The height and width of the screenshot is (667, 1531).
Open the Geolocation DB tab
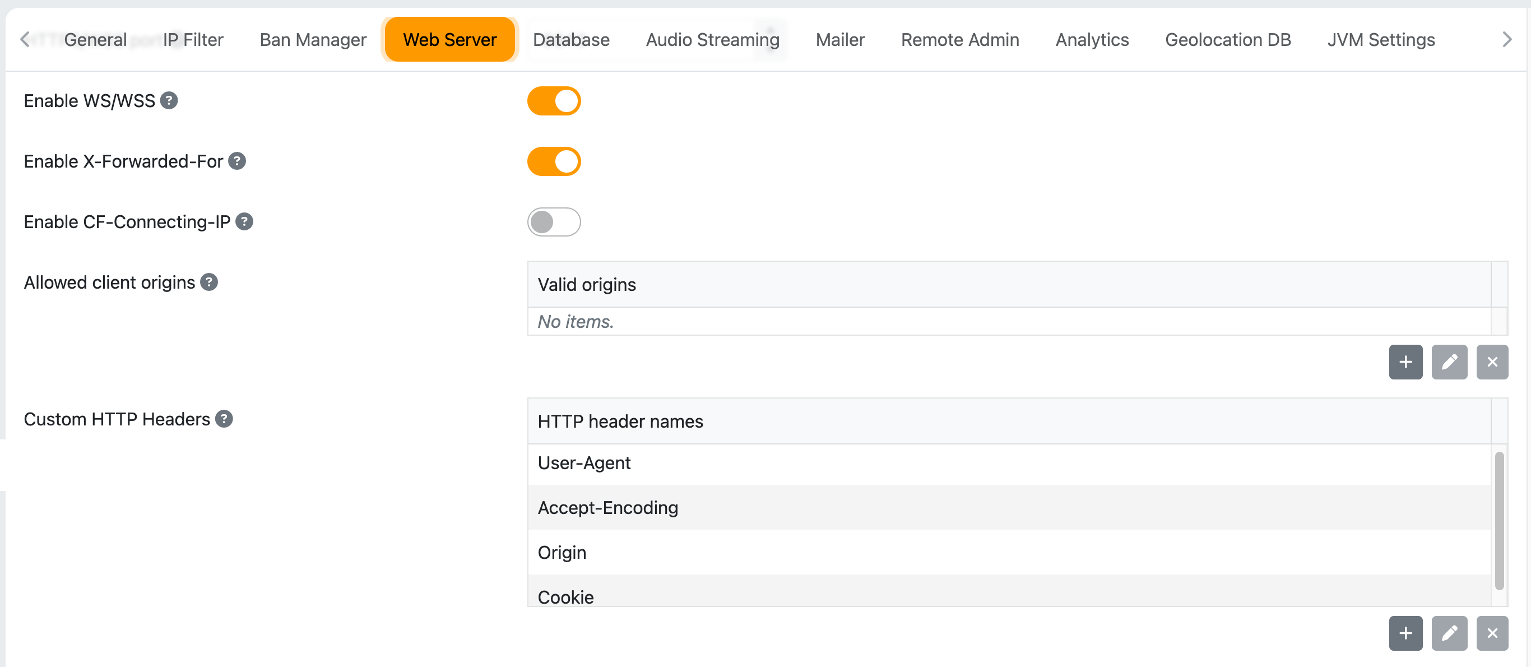(x=1228, y=39)
